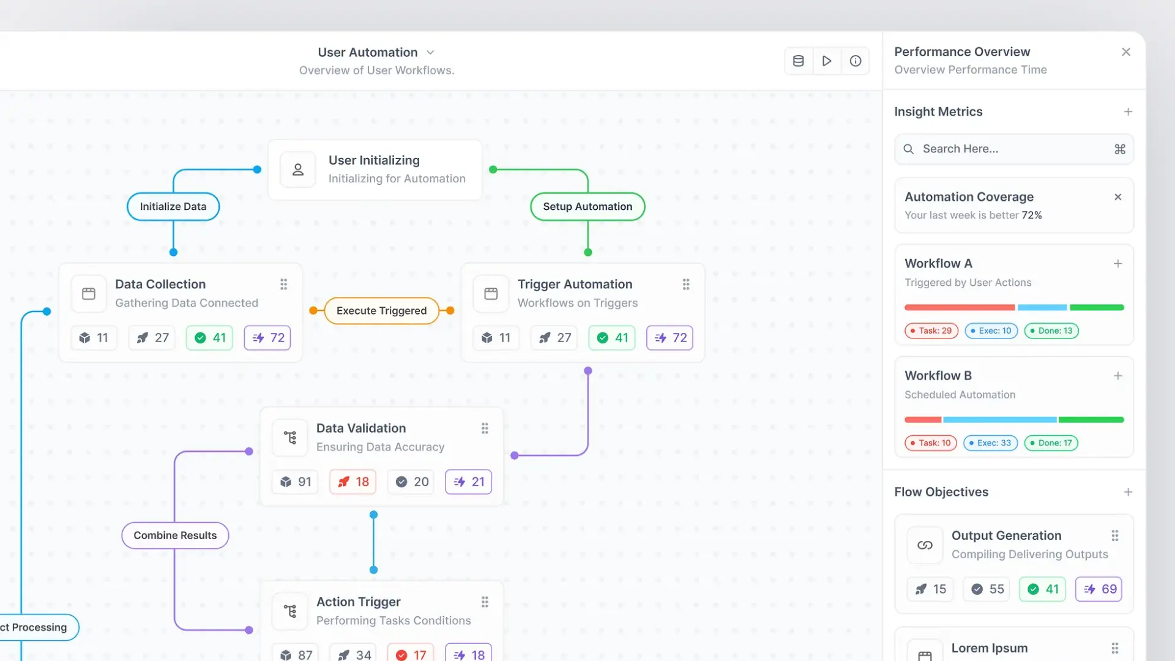Screen dimensions: 1175x661
Task: Dismiss the Automation Coverage card
Action: click(x=1117, y=197)
